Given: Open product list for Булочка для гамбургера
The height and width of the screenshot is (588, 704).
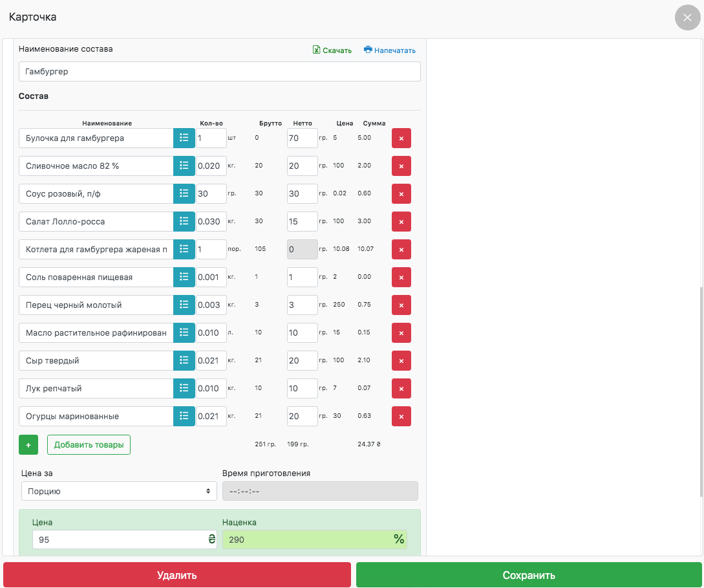Looking at the screenshot, I should 184,138.
